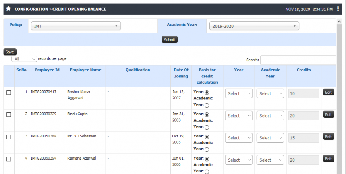346x174 pixels.
Task: Tick checkbox for Rashmi Kumar Aggarwal
Action: tap(9, 93)
